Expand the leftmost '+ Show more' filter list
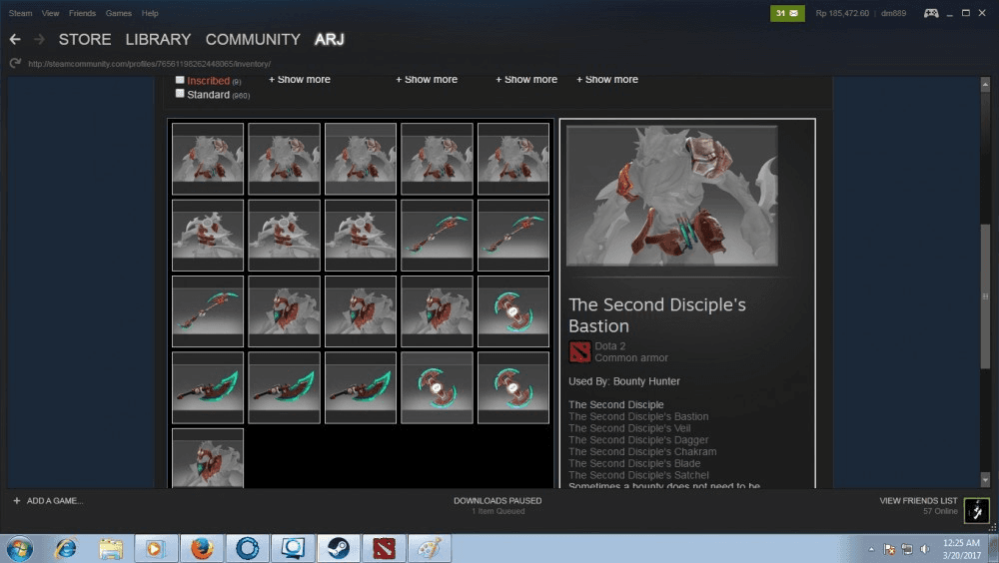The width and height of the screenshot is (999, 563). (x=300, y=80)
